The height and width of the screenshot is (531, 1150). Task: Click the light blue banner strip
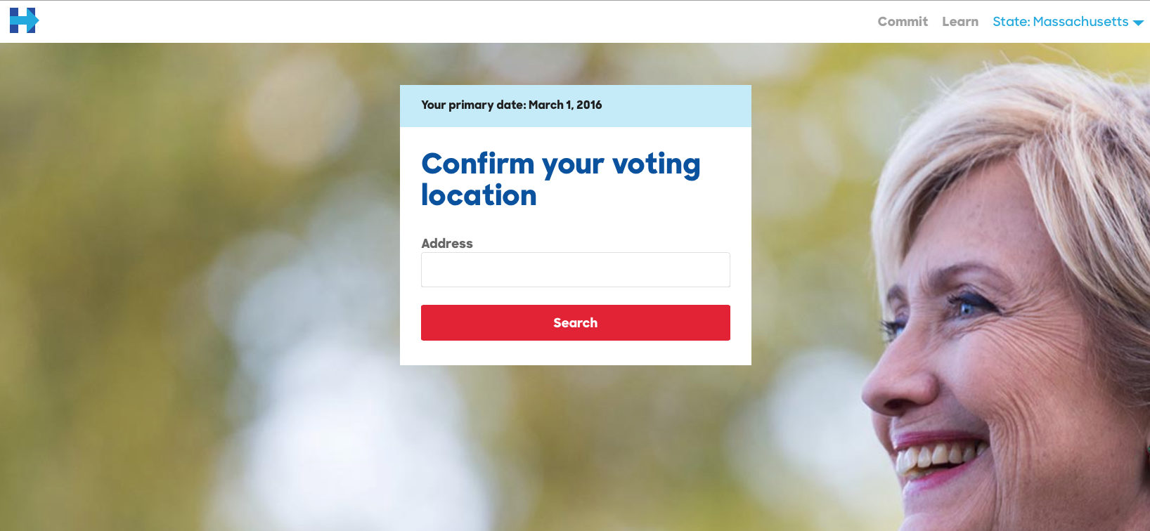click(x=576, y=106)
